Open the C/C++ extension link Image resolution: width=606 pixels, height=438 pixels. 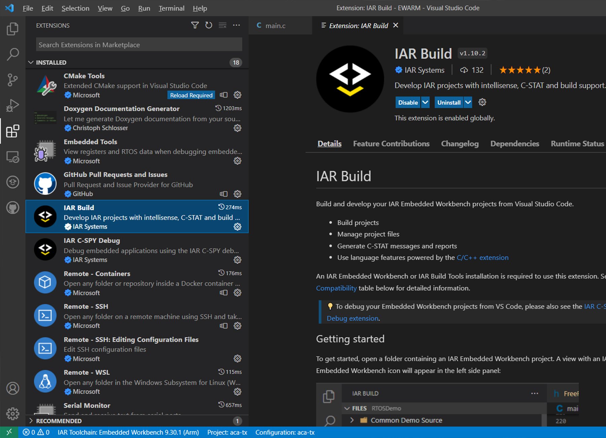482,257
